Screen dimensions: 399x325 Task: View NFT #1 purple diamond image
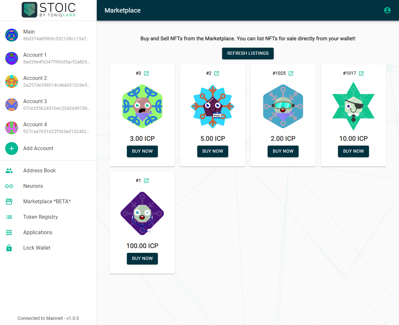(142, 214)
